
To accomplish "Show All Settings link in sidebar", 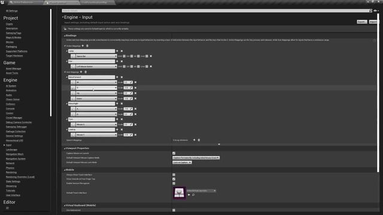I will tap(11, 11).
